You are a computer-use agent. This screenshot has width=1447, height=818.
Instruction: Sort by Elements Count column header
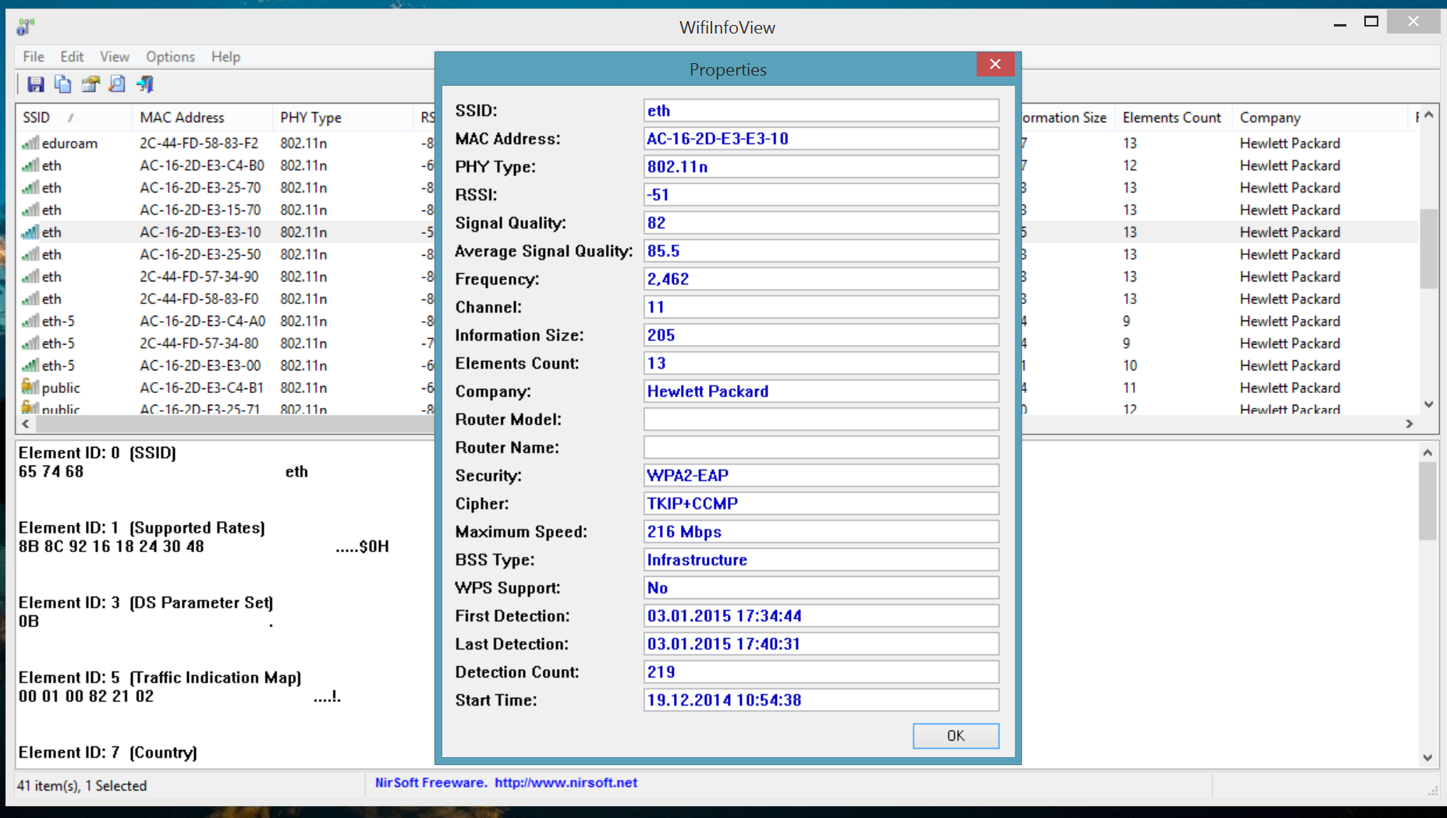pos(1173,118)
